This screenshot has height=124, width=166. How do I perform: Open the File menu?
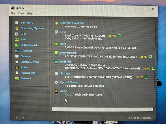pyautogui.click(x=13, y=14)
